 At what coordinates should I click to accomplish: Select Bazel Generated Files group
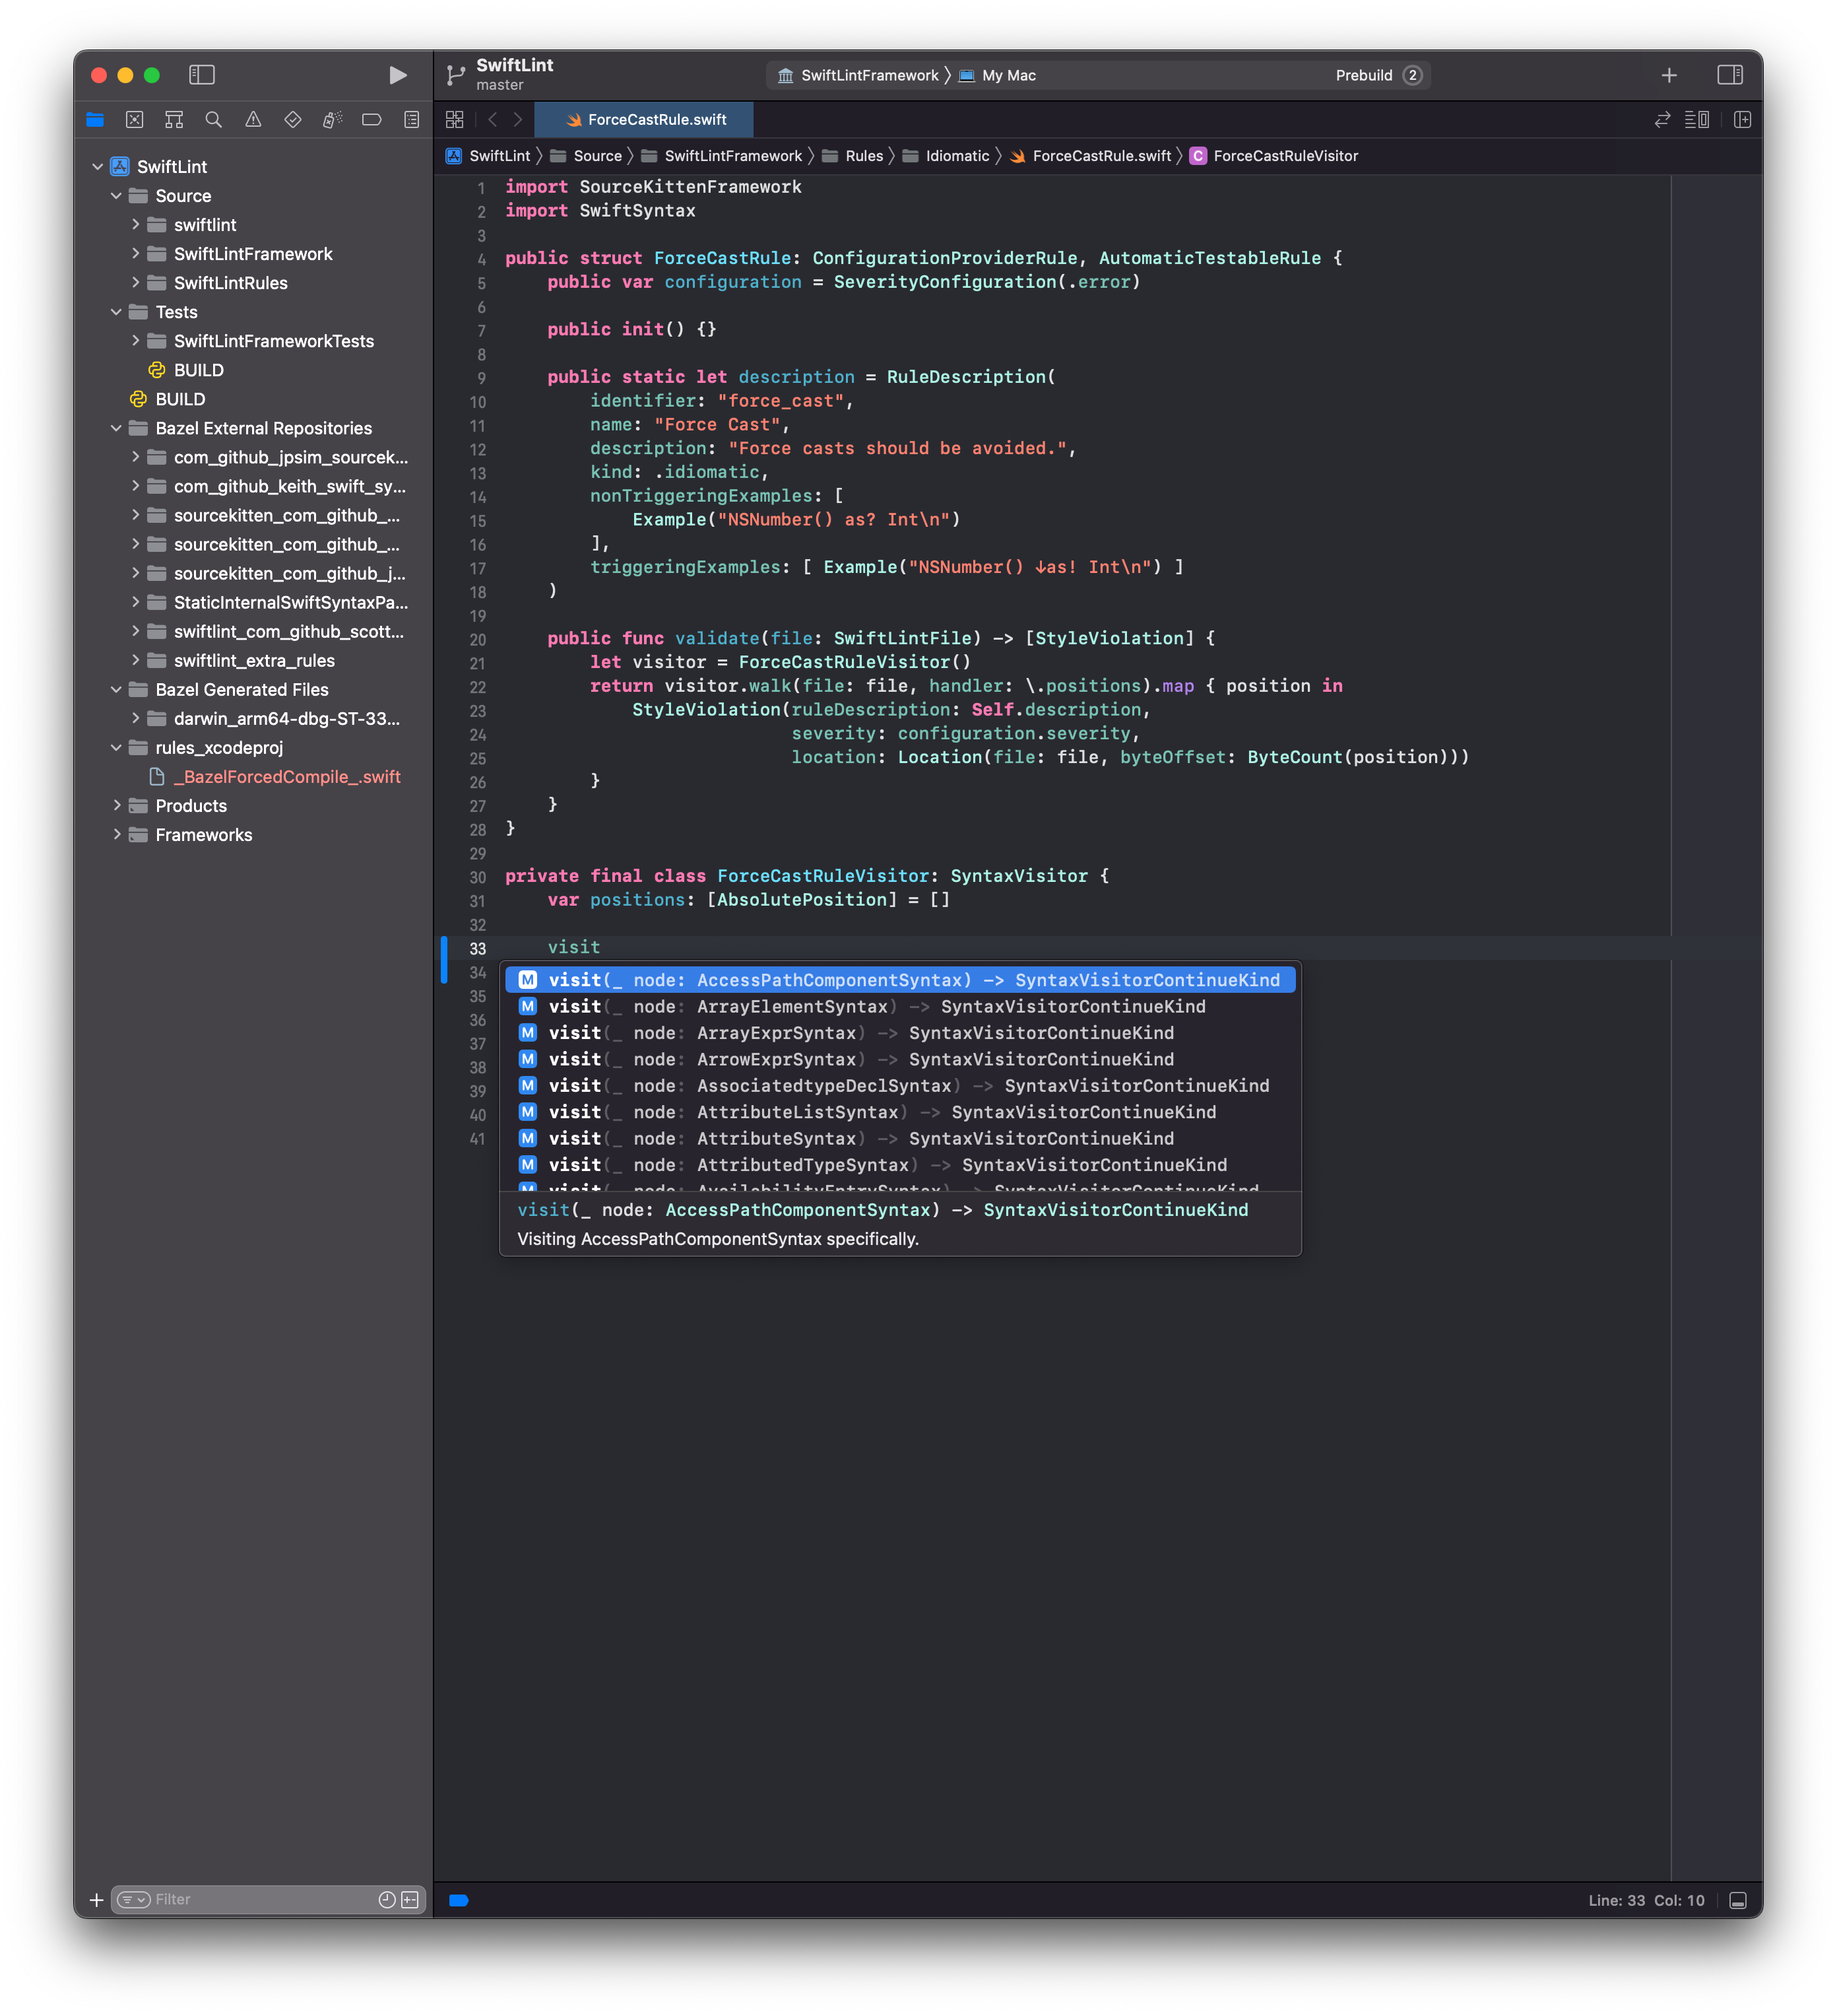point(254,690)
